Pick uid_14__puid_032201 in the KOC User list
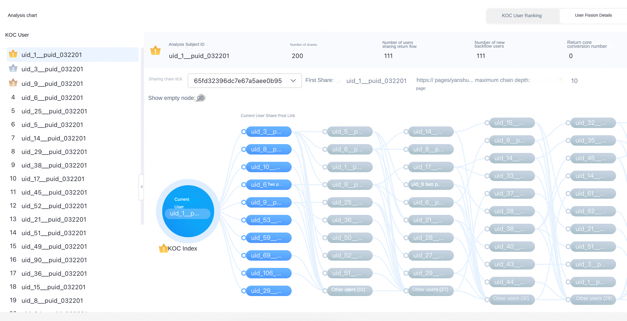This screenshot has width=627, height=321. click(x=73, y=138)
